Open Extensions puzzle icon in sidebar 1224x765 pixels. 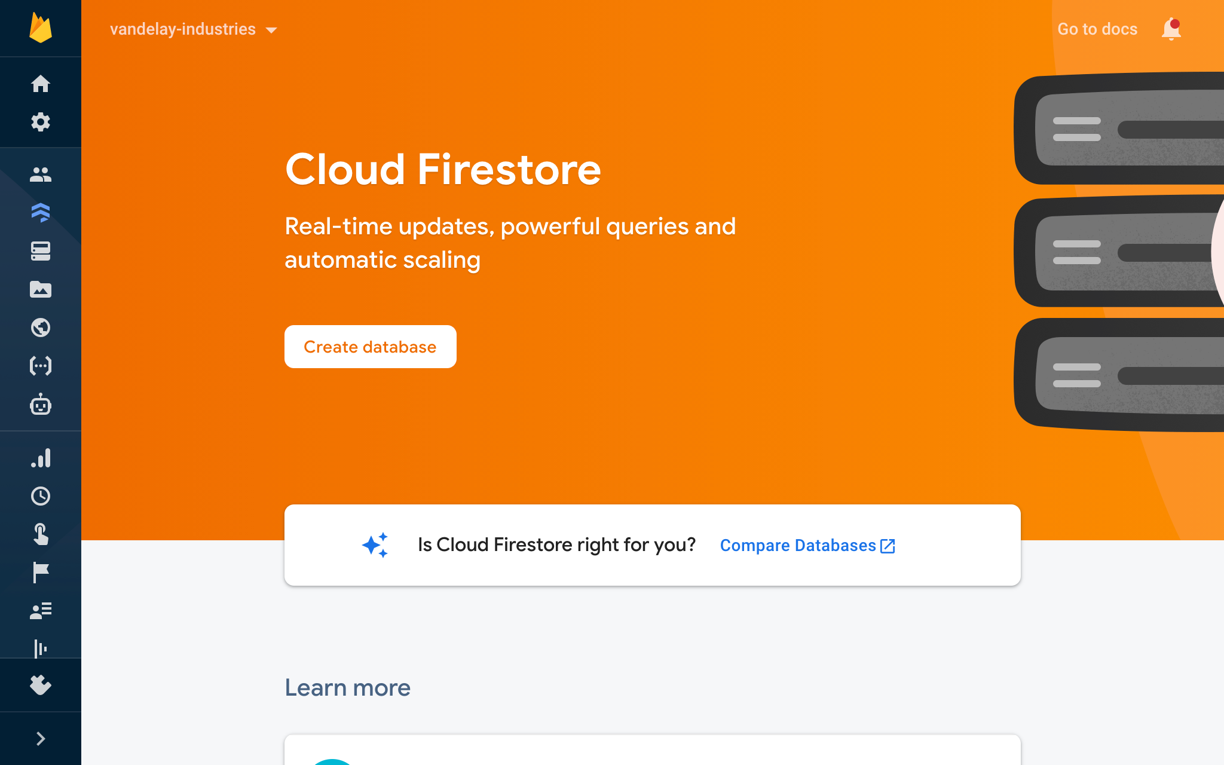tap(41, 685)
